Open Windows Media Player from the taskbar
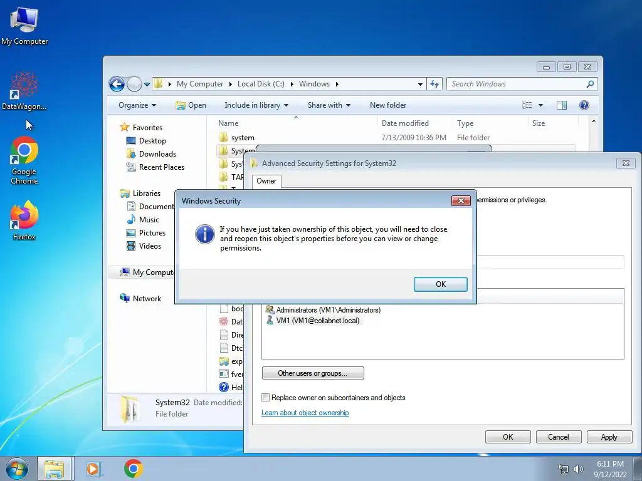Image resolution: width=642 pixels, height=481 pixels. click(x=93, y=468)
